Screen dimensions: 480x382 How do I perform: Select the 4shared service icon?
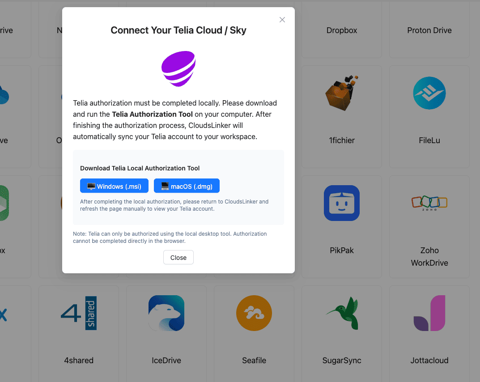click(78, 313)
